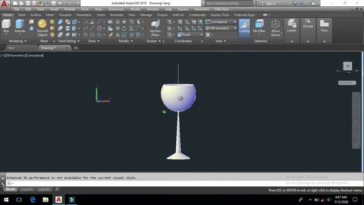Open the Front UCS dropdown

[191, 35]
